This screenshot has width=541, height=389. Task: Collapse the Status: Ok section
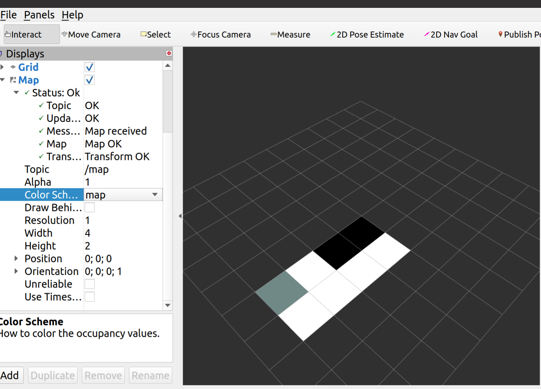16,93
